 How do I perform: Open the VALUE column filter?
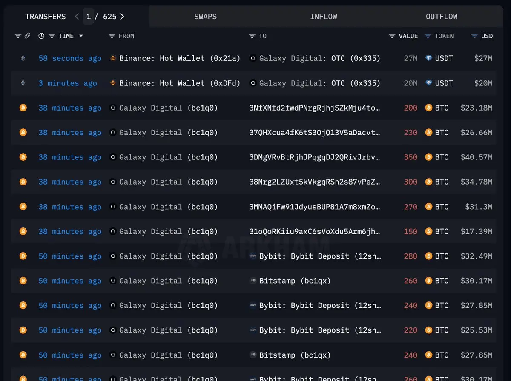392,36
